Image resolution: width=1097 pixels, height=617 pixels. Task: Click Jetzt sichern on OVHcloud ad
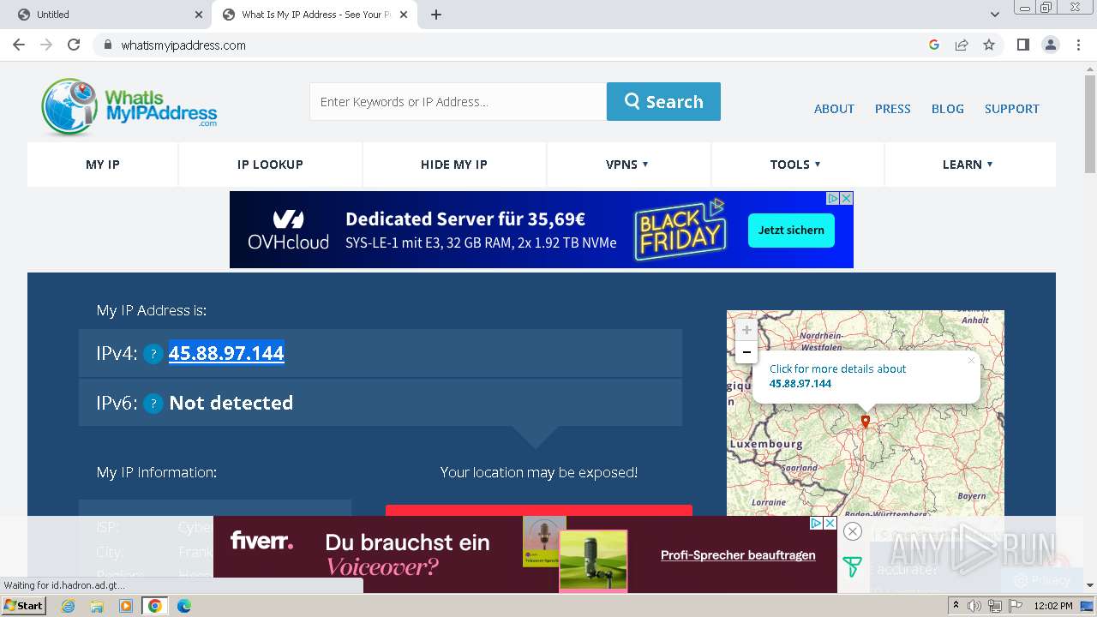(x=791, y=230)
